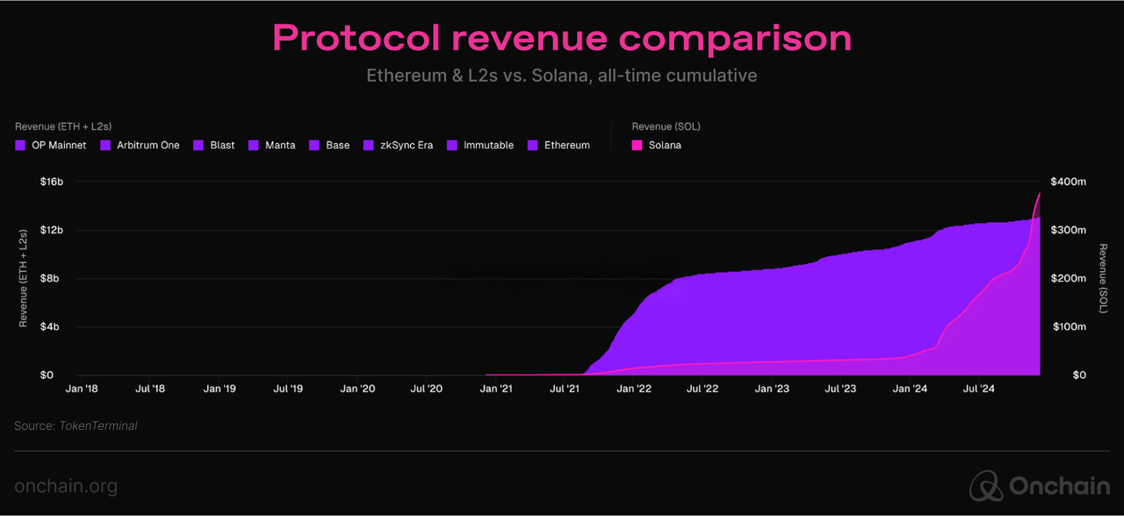Image resolution: width=1124 pixels, height=516 pixels.
Task: Click the "Jul '24" x-axis label
Action: (979, 389)
